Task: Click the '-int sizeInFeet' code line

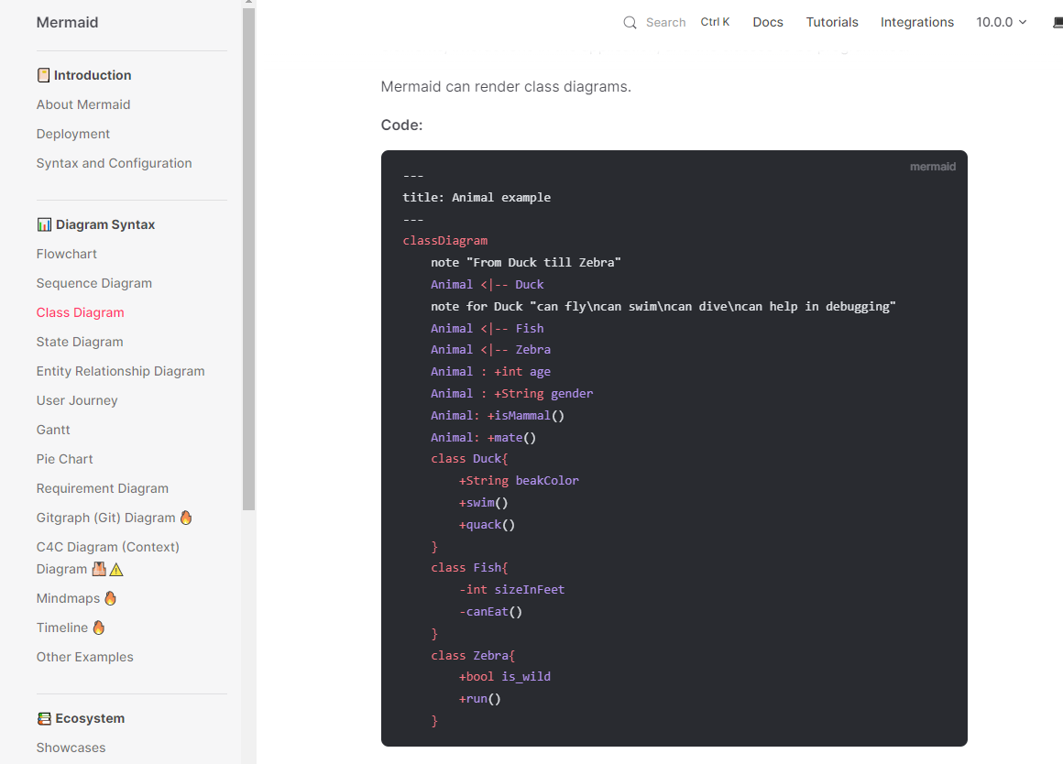Action: point(512,590)
